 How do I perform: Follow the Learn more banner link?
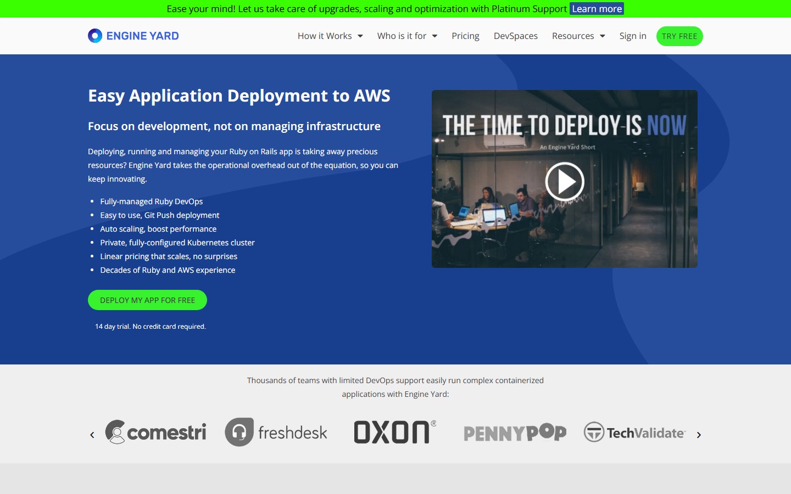[597, 9]
